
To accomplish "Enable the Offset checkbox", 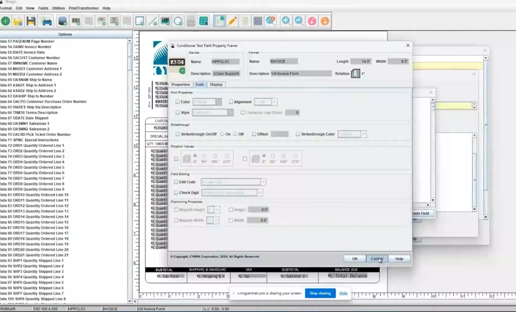I will point(254,134).
